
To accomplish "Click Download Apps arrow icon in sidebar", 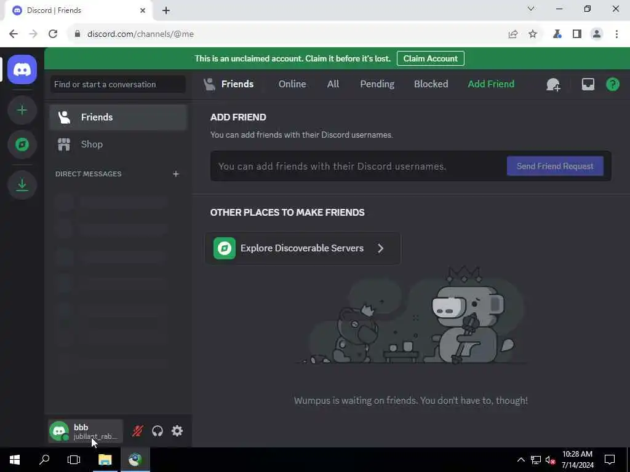I will tap(22, 185).
